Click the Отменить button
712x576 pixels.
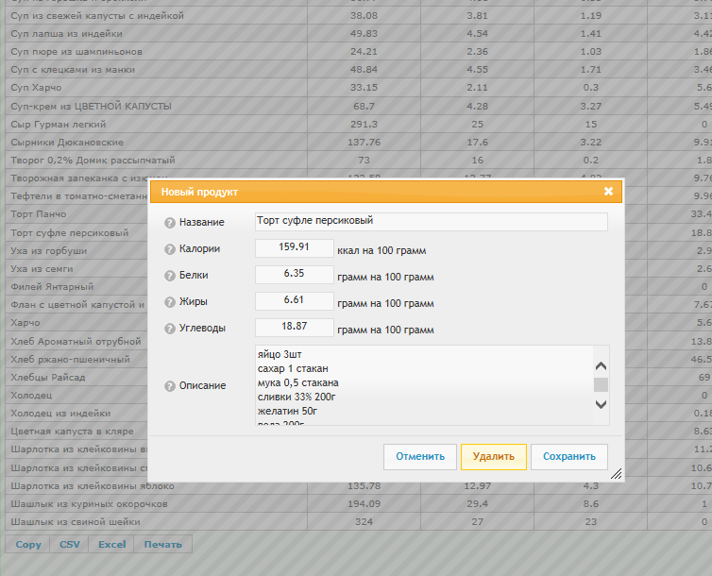pyautogui.click(x=420, y=457)
